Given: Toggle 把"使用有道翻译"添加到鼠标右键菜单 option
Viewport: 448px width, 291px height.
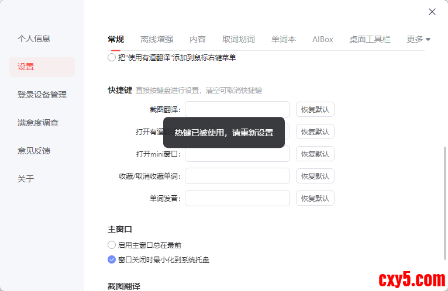Looking at the screenshot, I should 112,58.
